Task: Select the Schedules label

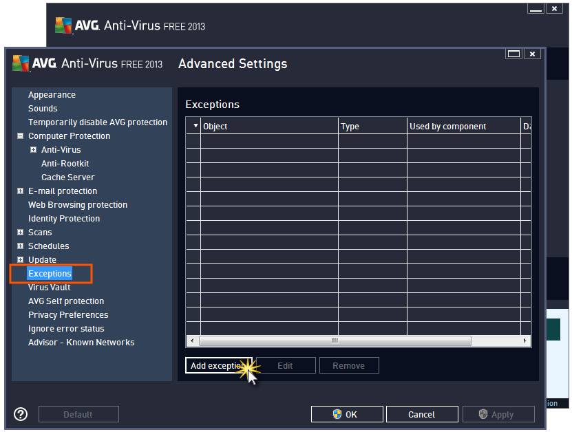Action: pyautogui.click(x=48, y=246)
